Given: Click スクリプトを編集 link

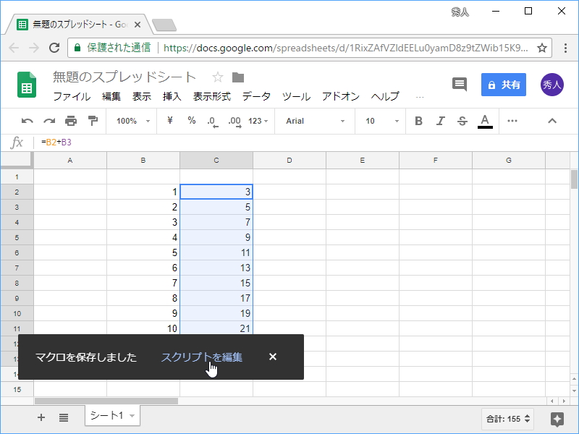Looking at the screenshot, I should click(202, 357).
